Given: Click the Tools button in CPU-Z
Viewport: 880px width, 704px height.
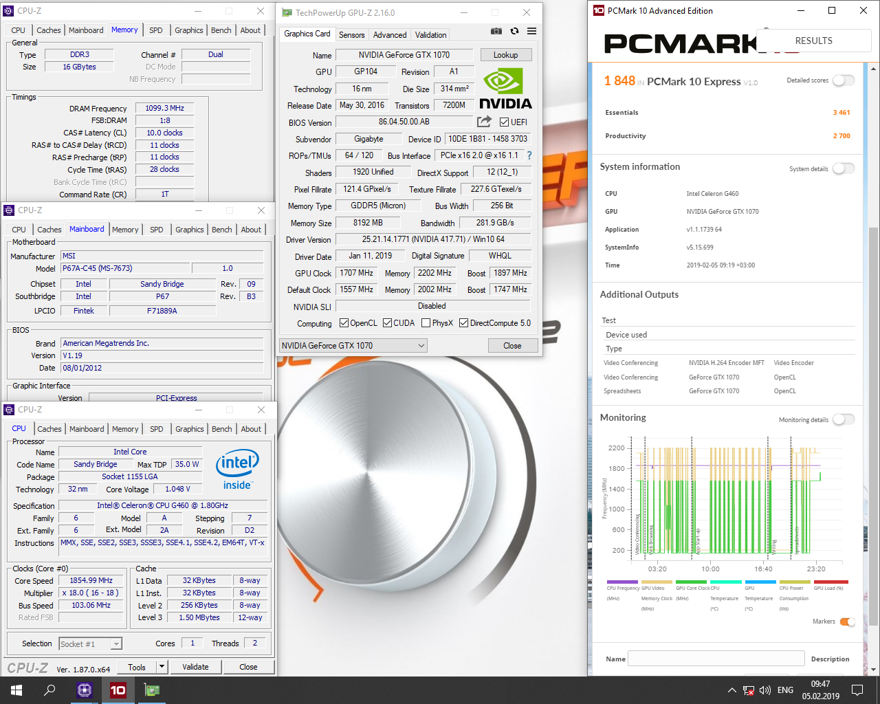Looking at the screenshot, I should pyautogui.click(x=137, y=667).
